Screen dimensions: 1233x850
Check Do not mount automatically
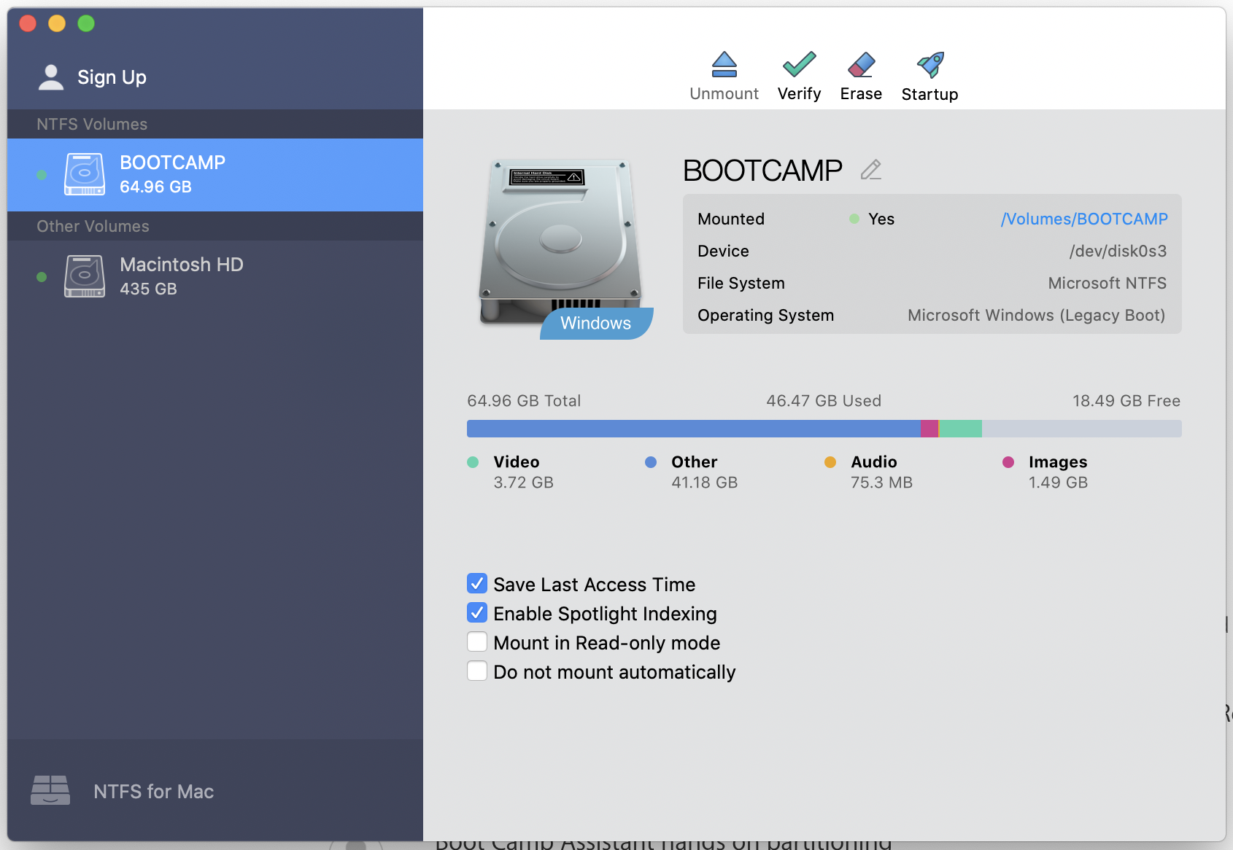pos(477,671)
